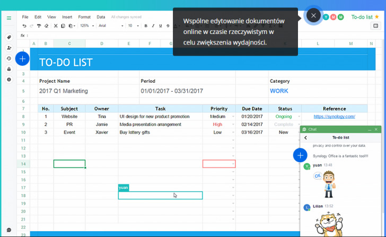Go back using the chat panel arrow

(x=305, y=137)
